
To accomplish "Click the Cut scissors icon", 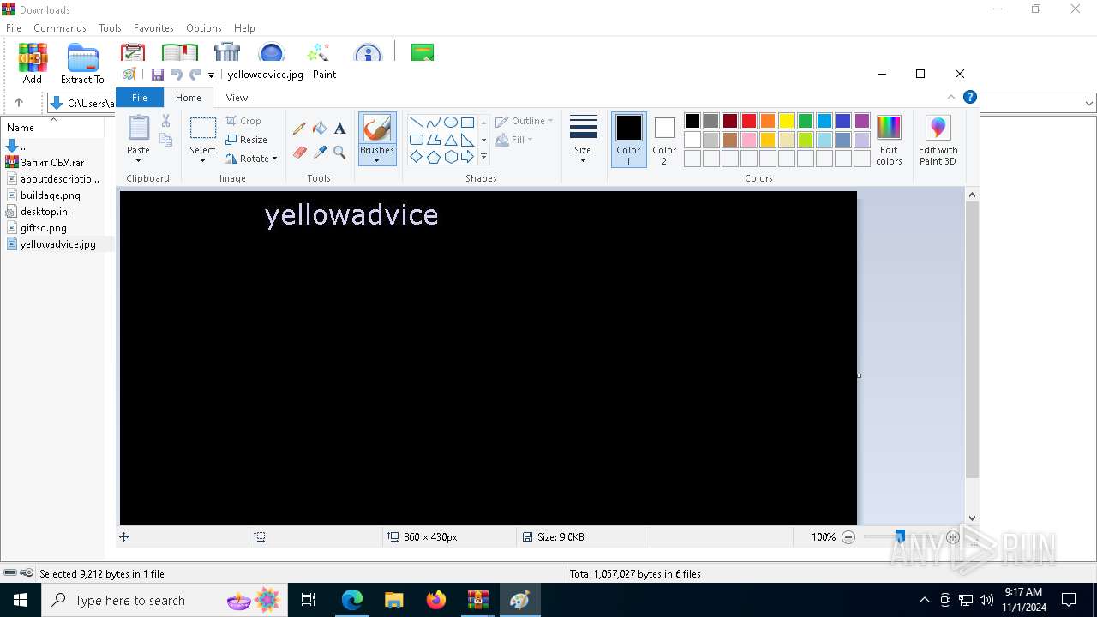I will (x=165, y=122).
